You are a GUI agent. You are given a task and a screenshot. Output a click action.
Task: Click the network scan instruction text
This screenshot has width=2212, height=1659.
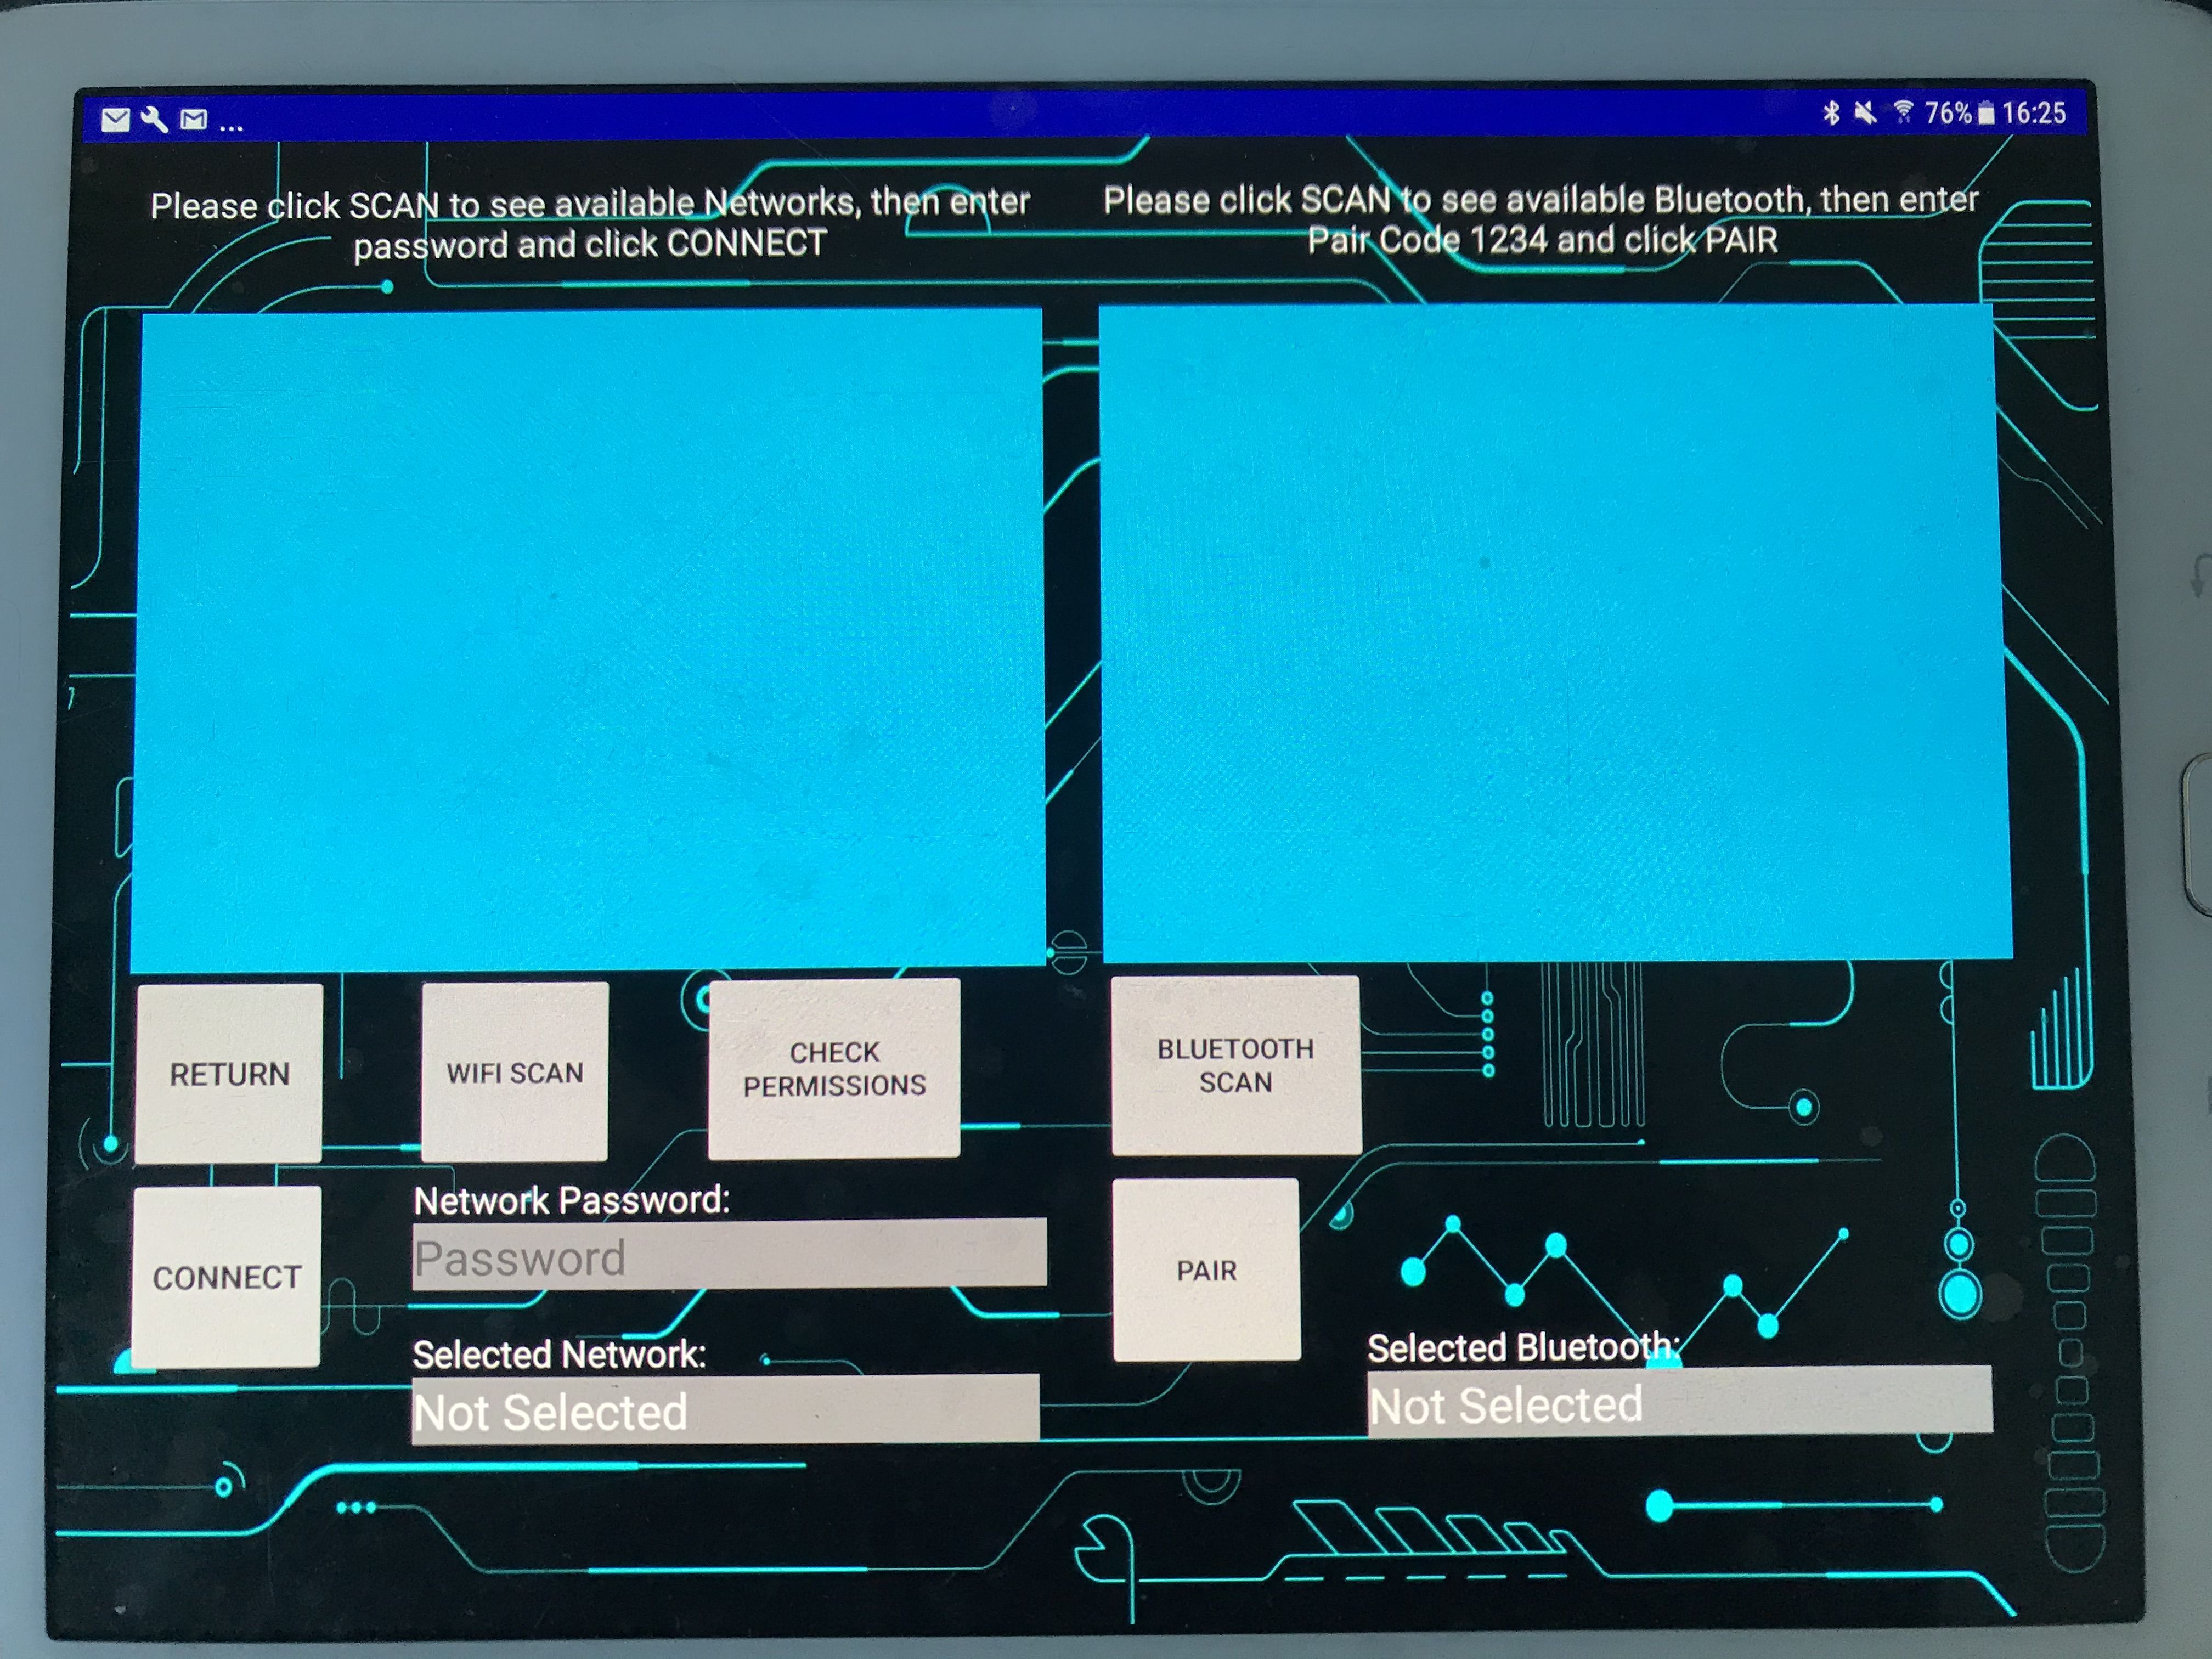tap(590, 224)
